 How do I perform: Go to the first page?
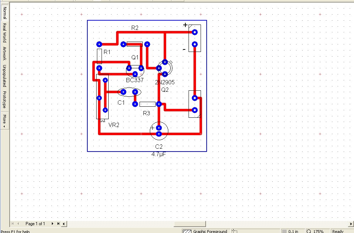(13, 224)
